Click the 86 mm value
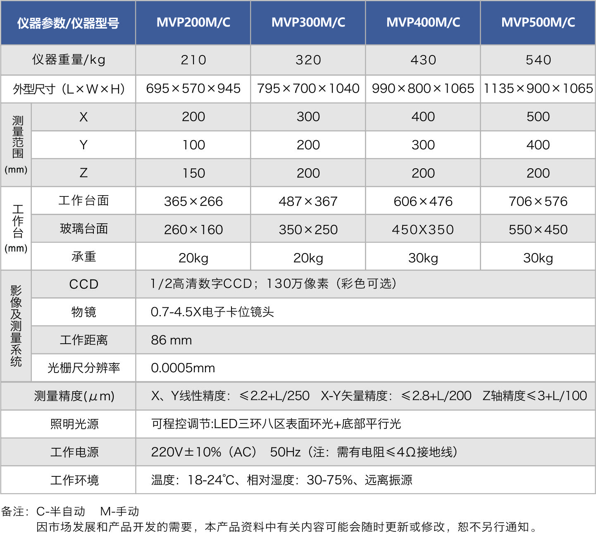 tap(172, 340)
